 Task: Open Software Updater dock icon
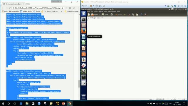click(x=83, y=71)
